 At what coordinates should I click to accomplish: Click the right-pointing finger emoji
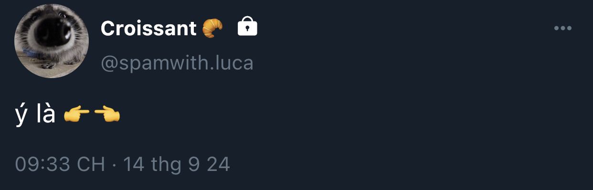pyautogui.click(x=76, y=115)
